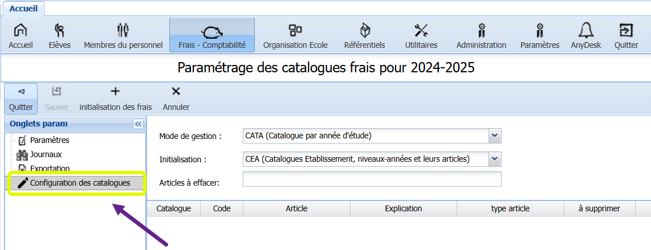Screen dimensions: 651x250
Task: Expand the Initialisation dropdown
Action: [x=495, y=159]
